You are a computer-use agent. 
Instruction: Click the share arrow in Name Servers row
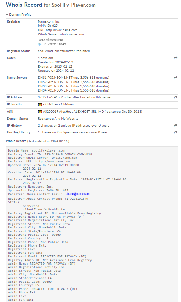click(x=175, y=78)
